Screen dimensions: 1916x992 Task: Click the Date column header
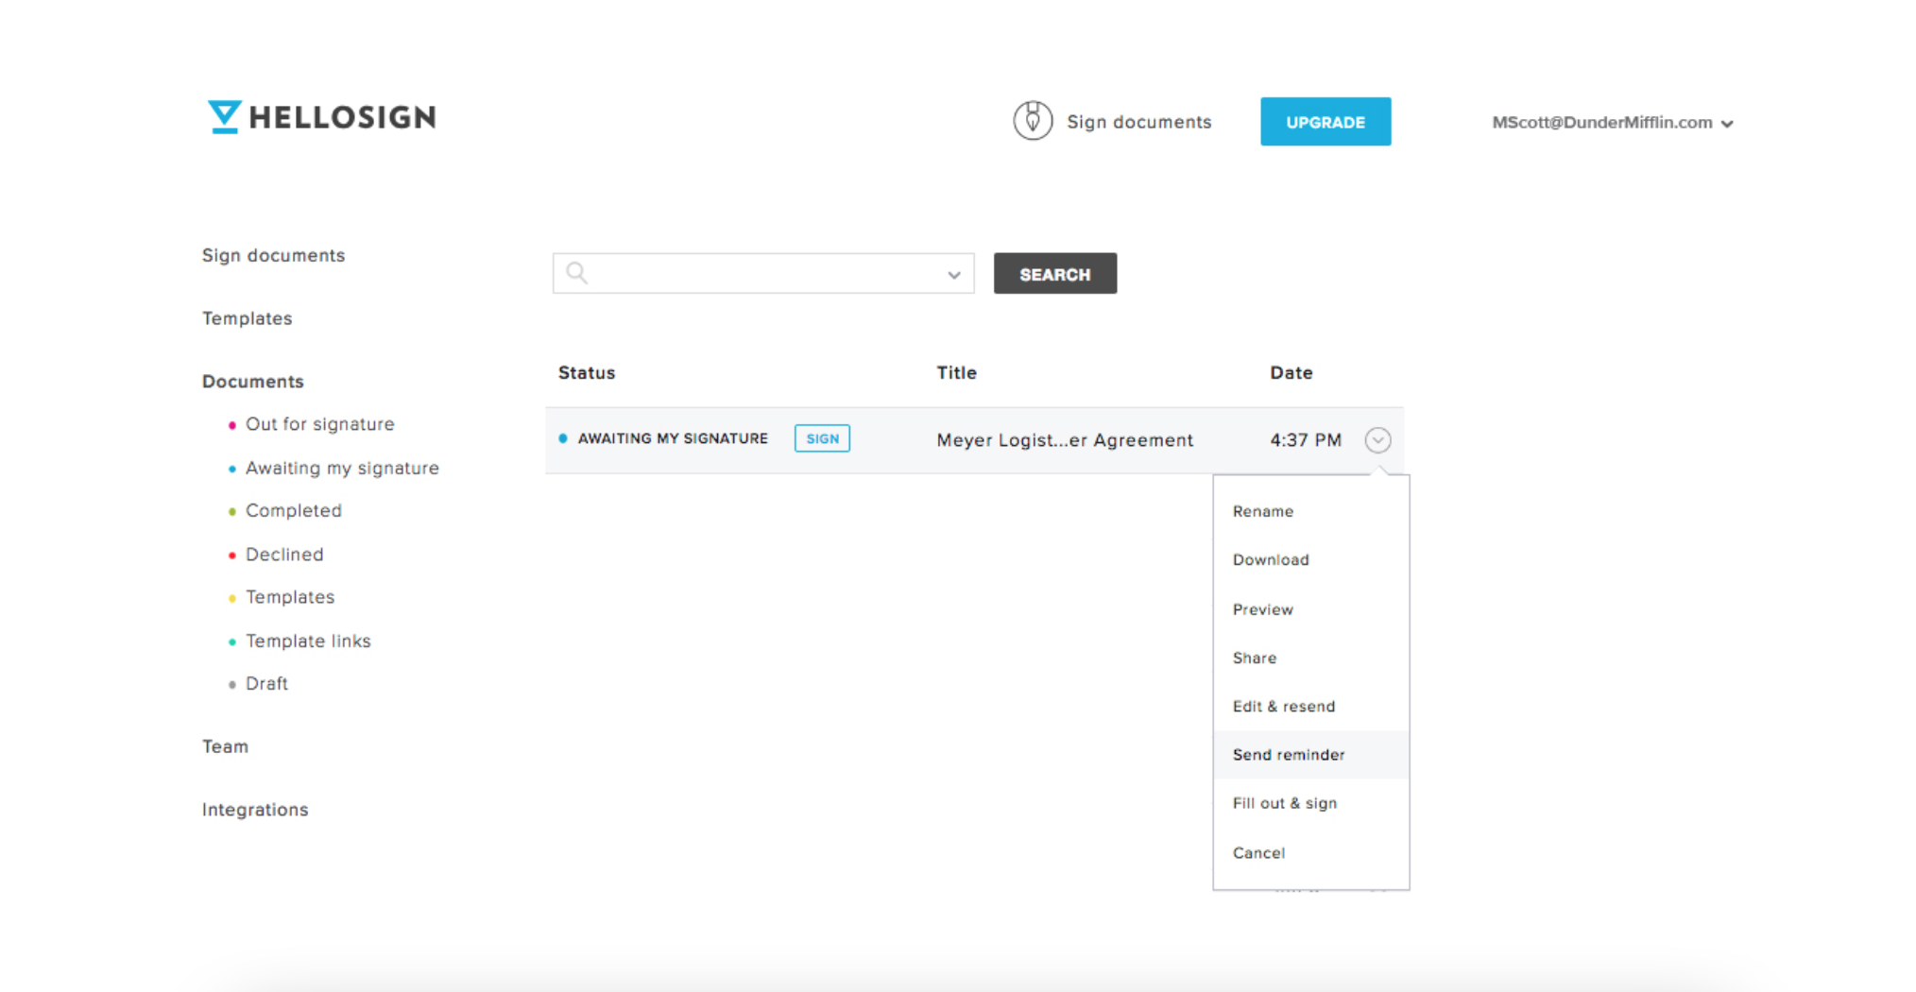click(1291, 373)
